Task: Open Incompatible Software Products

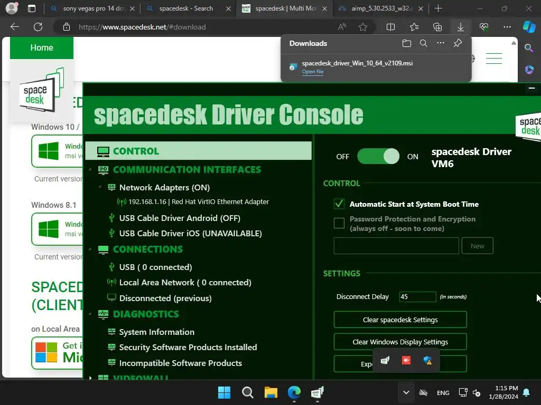Action: [x=181, y=363]
